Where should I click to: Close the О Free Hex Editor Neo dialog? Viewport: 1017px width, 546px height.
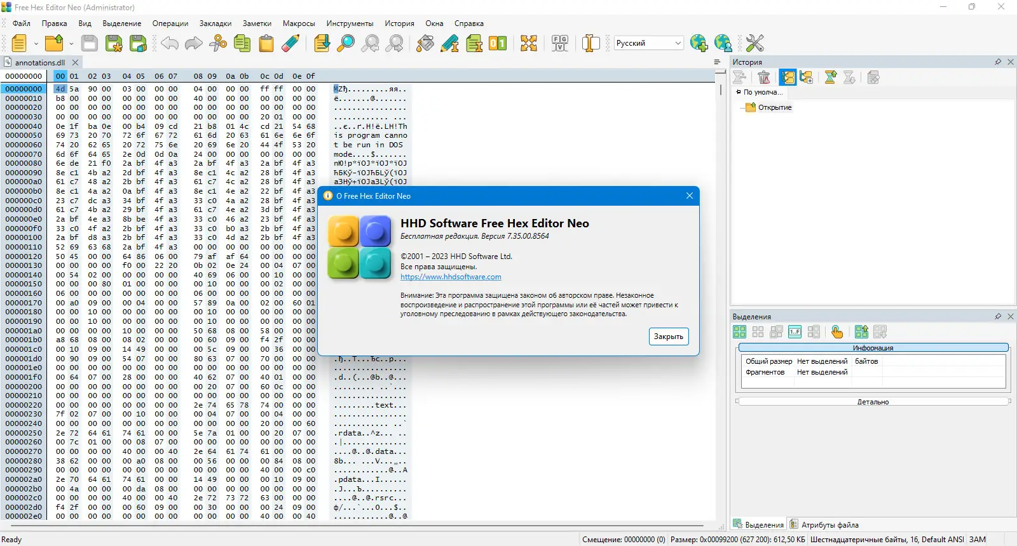[x=690, y=196]
